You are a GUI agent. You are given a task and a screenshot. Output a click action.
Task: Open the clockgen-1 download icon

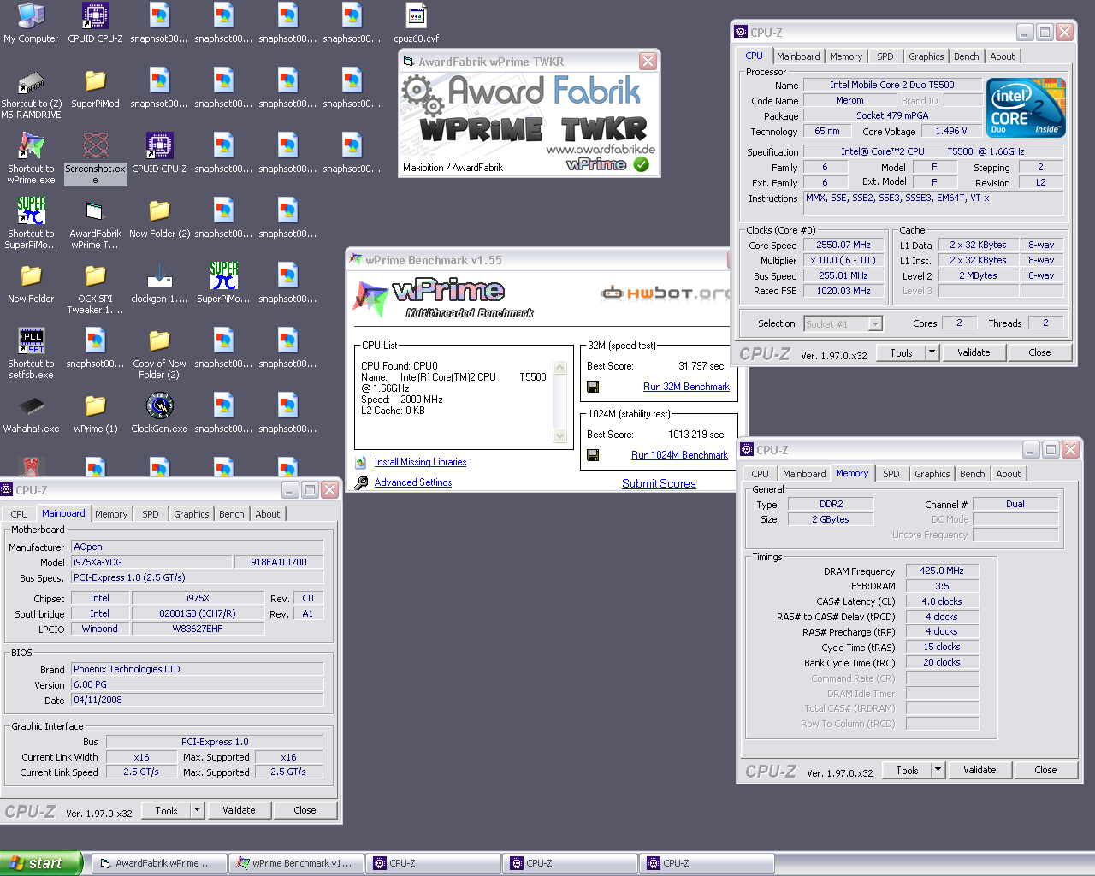159,284
